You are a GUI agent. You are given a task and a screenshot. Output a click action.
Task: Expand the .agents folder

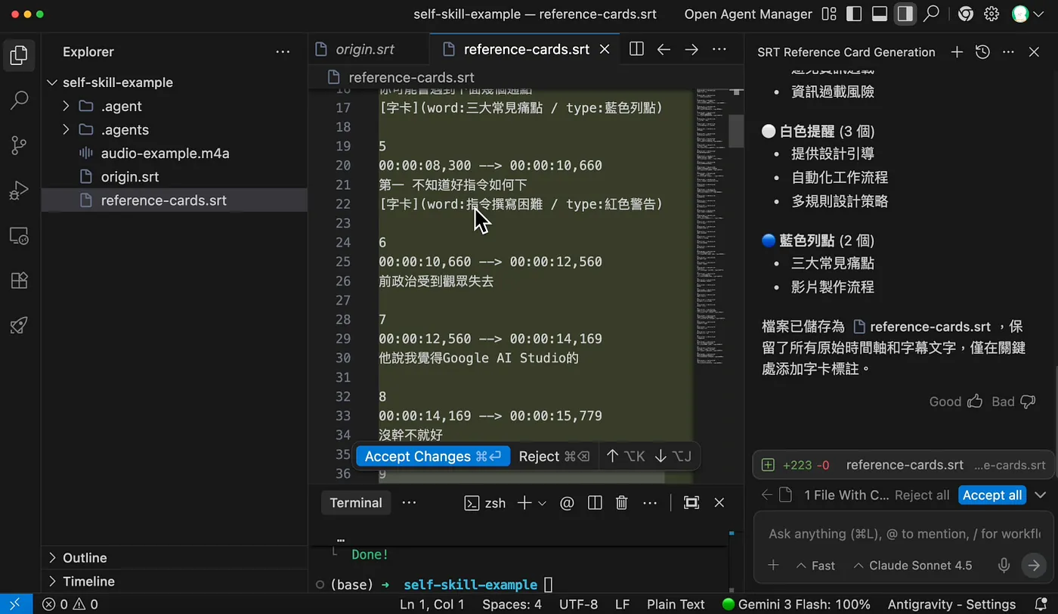coord(174,129)
